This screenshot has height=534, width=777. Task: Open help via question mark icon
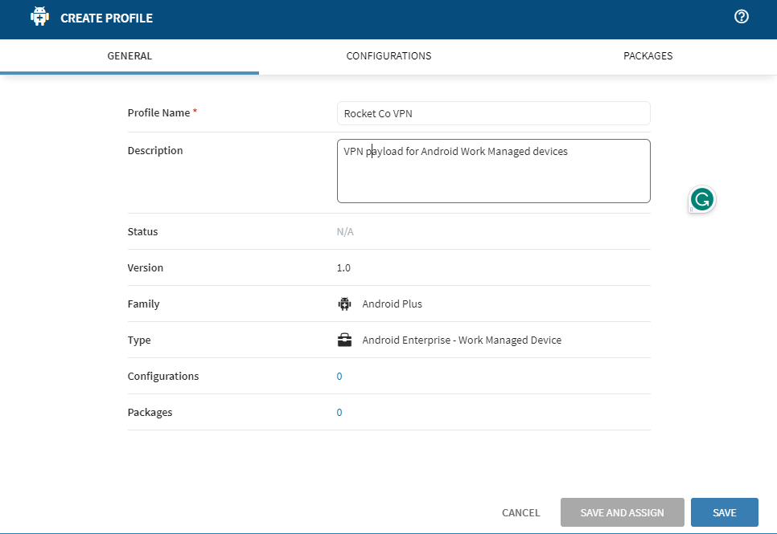741,17
